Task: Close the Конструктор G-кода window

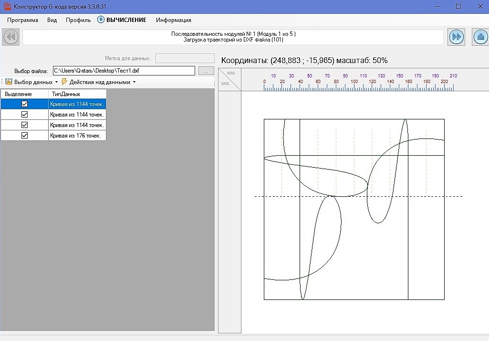Action: click(480, 6)
